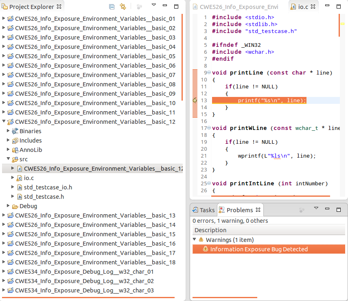Expand the Includes folder
Viewport: 348px width, 301px height.
click(8, 140)
